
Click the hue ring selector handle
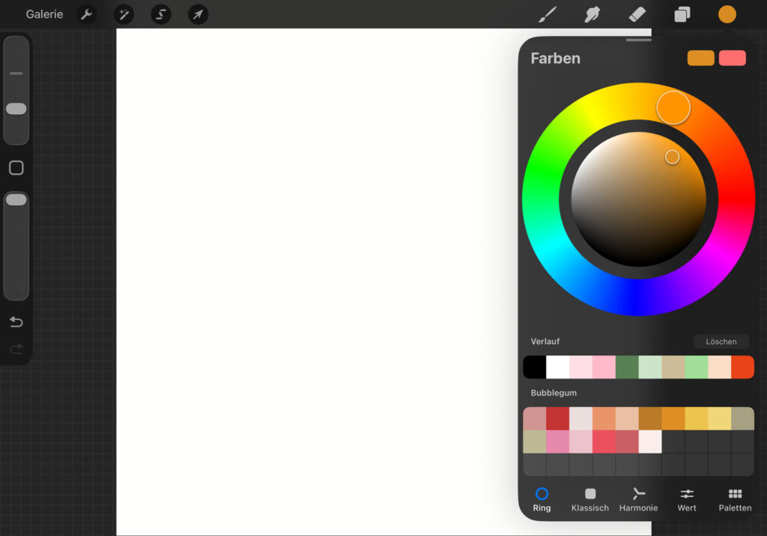(x=673, y=108)
